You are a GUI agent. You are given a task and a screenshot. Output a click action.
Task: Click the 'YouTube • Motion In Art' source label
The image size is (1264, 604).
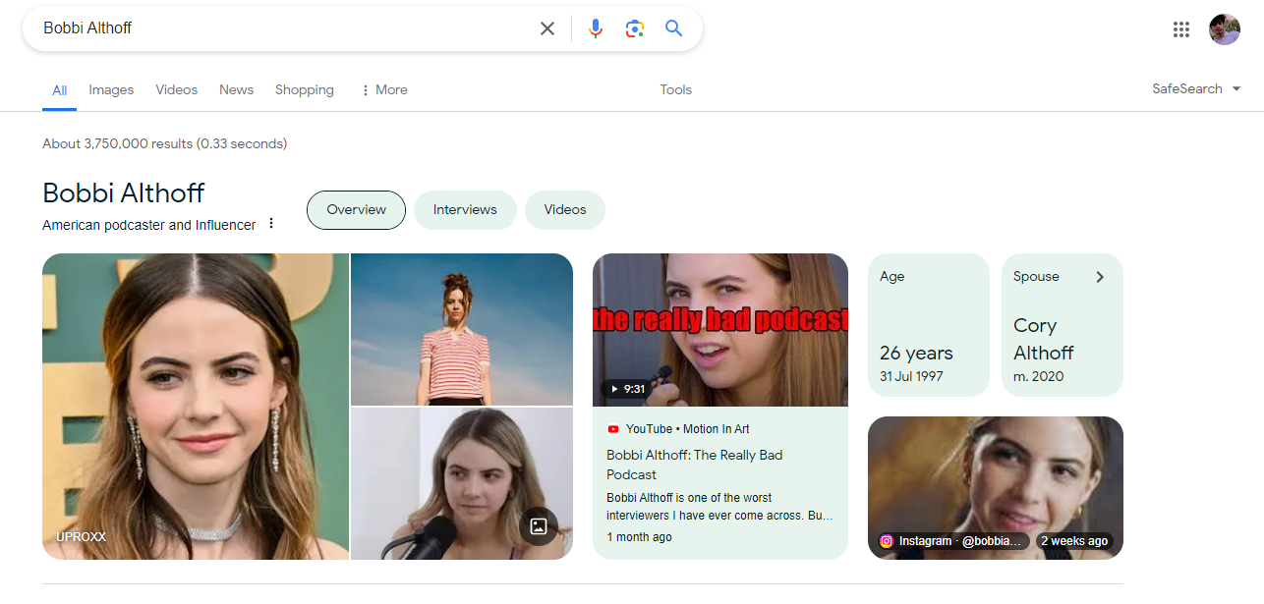pyautogui.click(x=688, y=429)
